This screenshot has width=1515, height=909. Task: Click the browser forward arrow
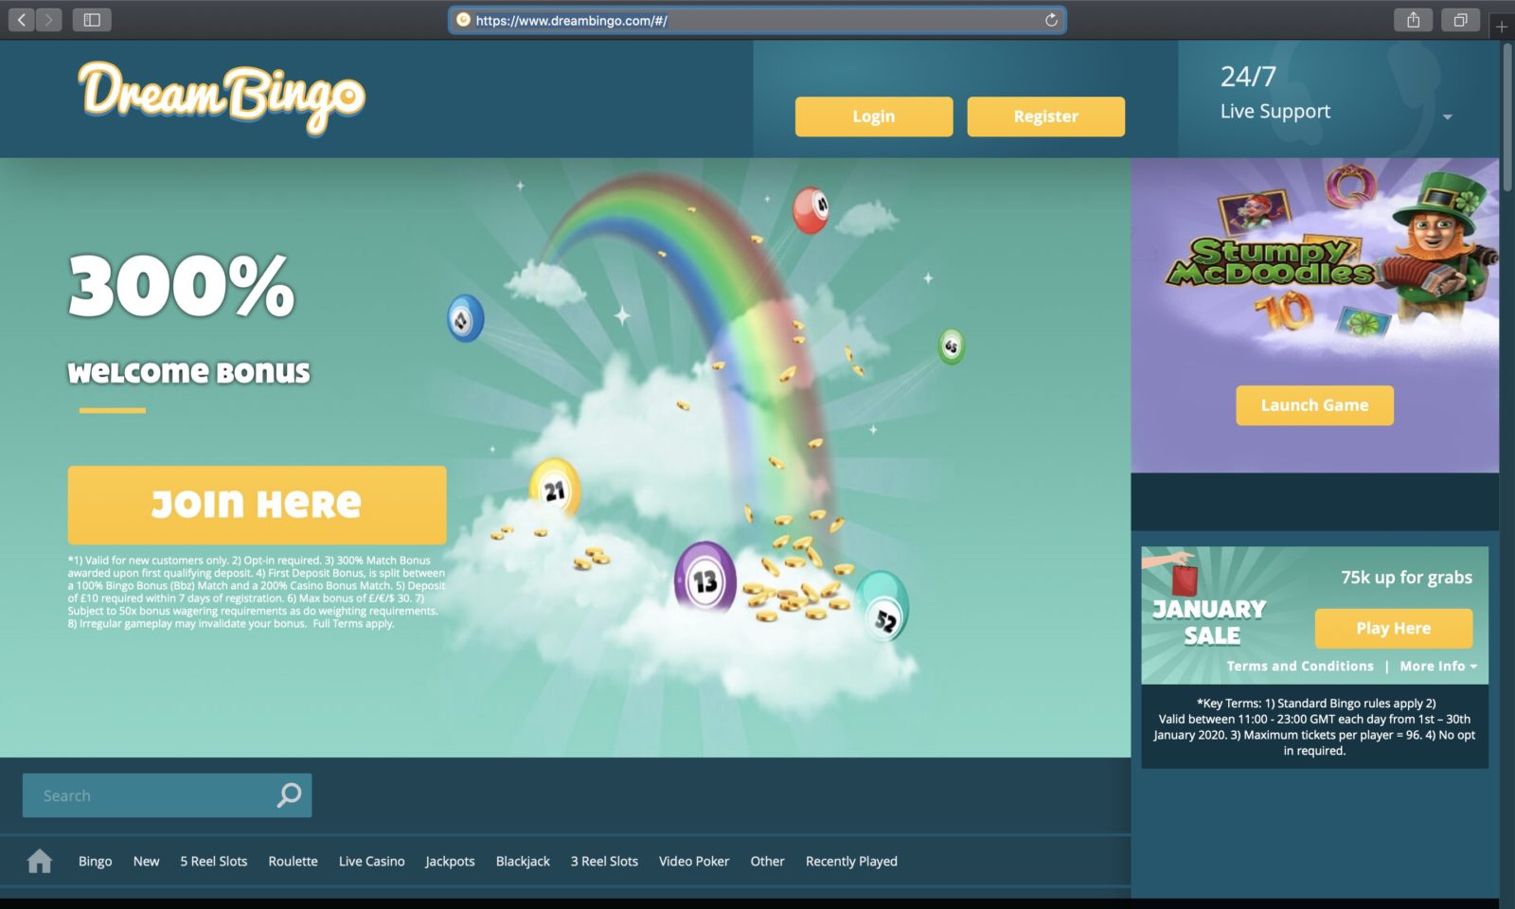(48, 20)
